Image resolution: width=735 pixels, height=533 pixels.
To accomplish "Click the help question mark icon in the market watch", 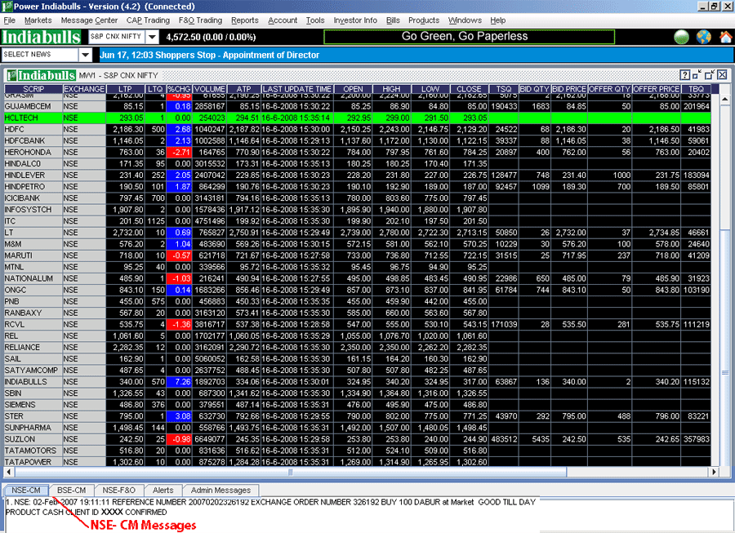I will click(x=685, y=75).
